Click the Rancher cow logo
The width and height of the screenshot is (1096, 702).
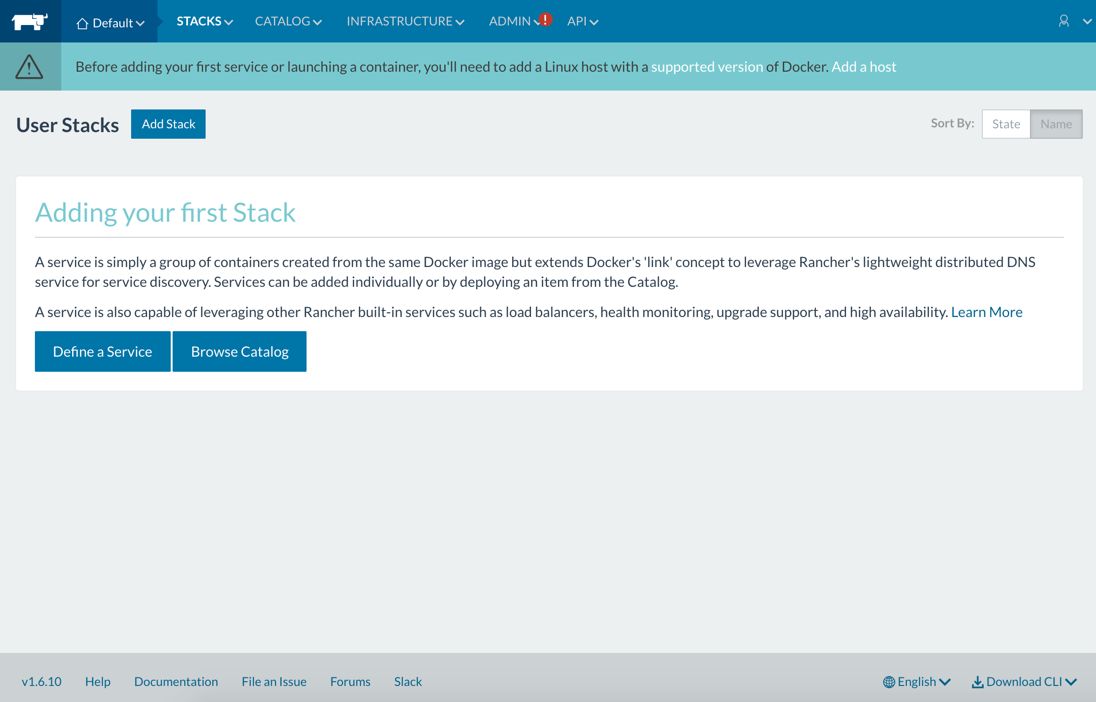(x=30, y=21)
